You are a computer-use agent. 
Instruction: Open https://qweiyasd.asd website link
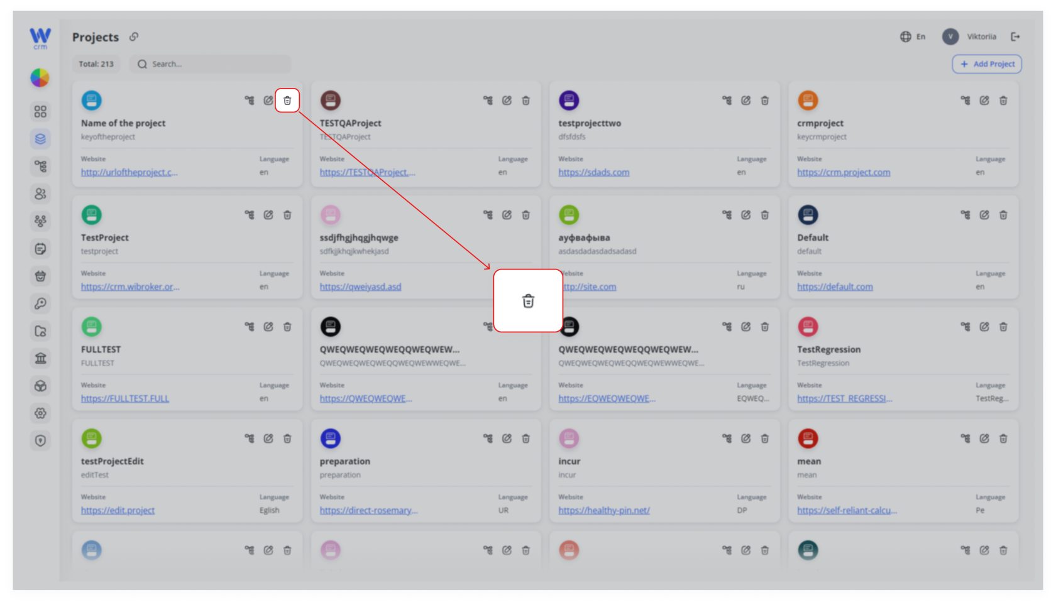pyautogui.click(x=360, y=286)
